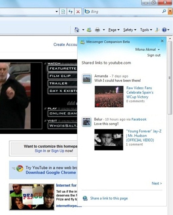Click the Messenger Companion toolbar icon
This screenshot has height=215, width=173.
(89, 30)
